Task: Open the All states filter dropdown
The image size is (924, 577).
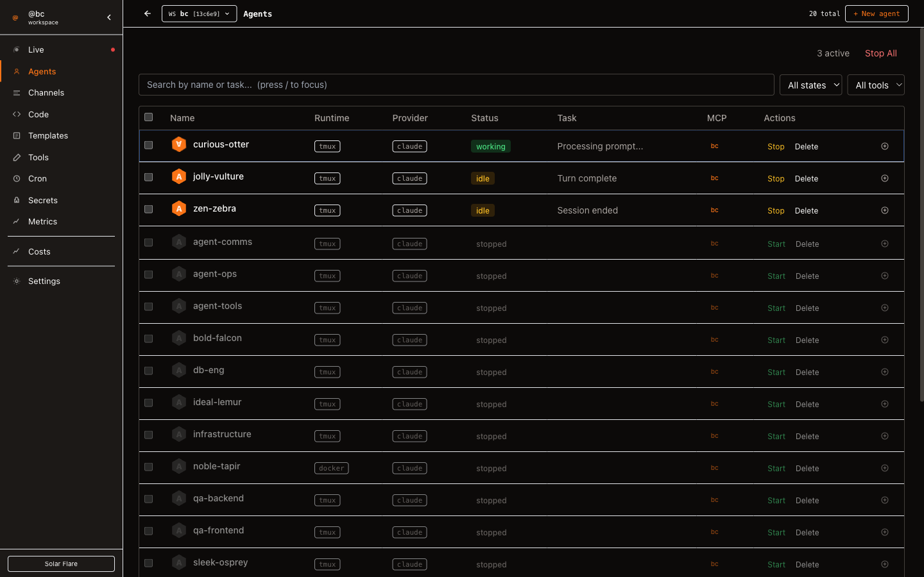Action: [810, 85]
